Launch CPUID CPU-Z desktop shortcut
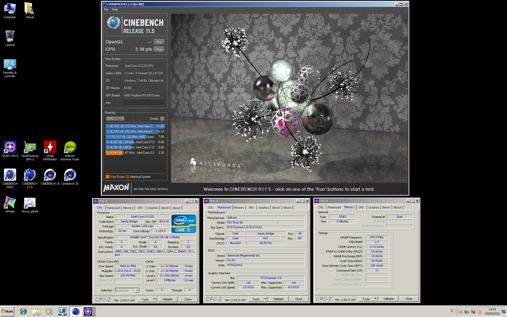This screenshot has height=317, width=507. (x=10, y=149)
